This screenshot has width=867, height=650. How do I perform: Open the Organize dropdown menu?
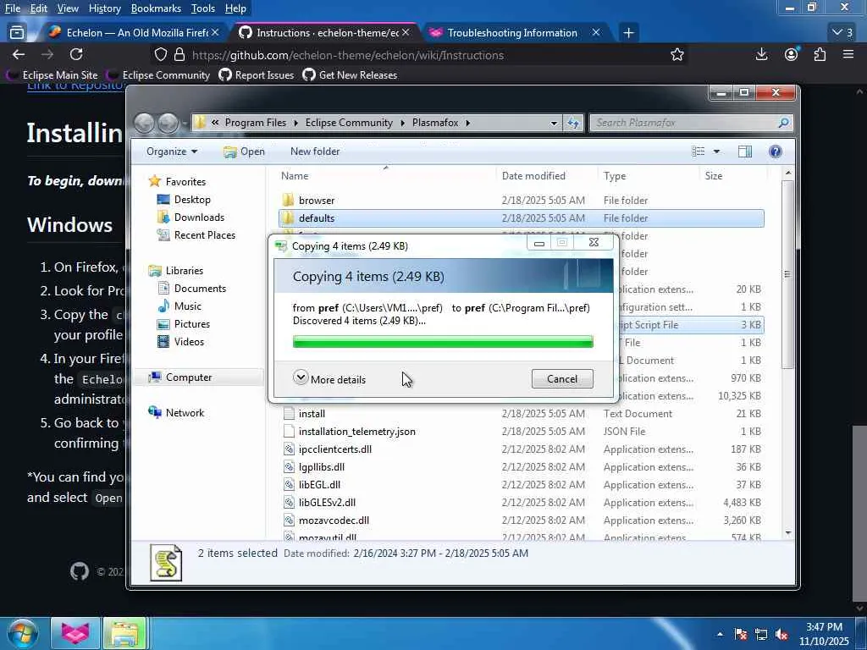tap(171, 151)
